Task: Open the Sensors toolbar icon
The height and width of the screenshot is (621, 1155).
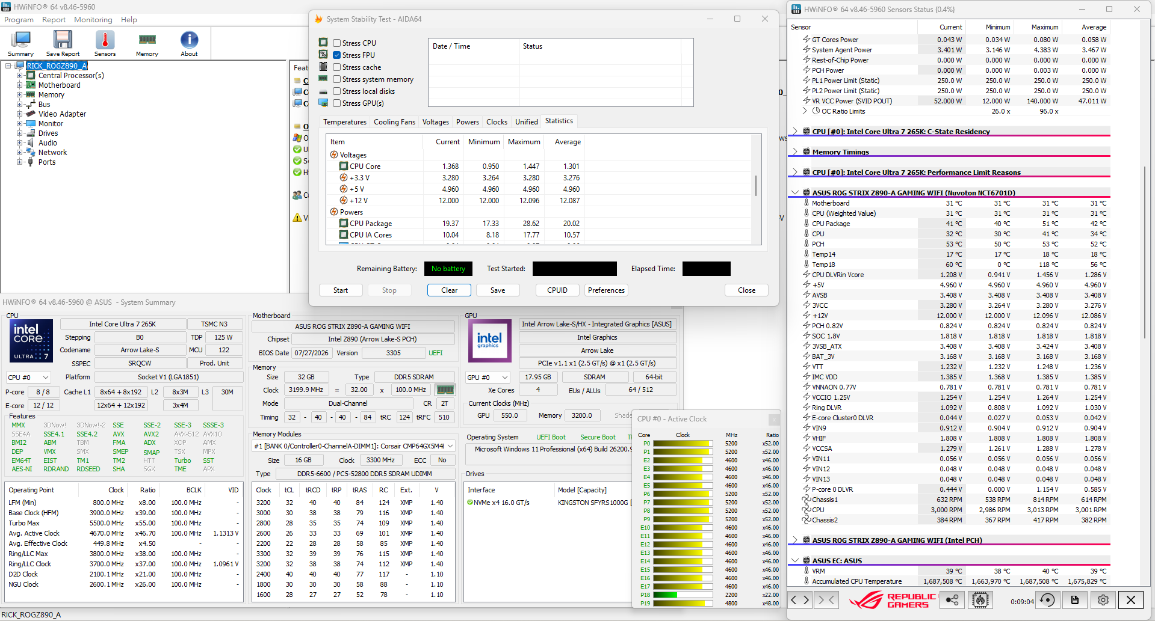Action: click(x=105, y=44)
